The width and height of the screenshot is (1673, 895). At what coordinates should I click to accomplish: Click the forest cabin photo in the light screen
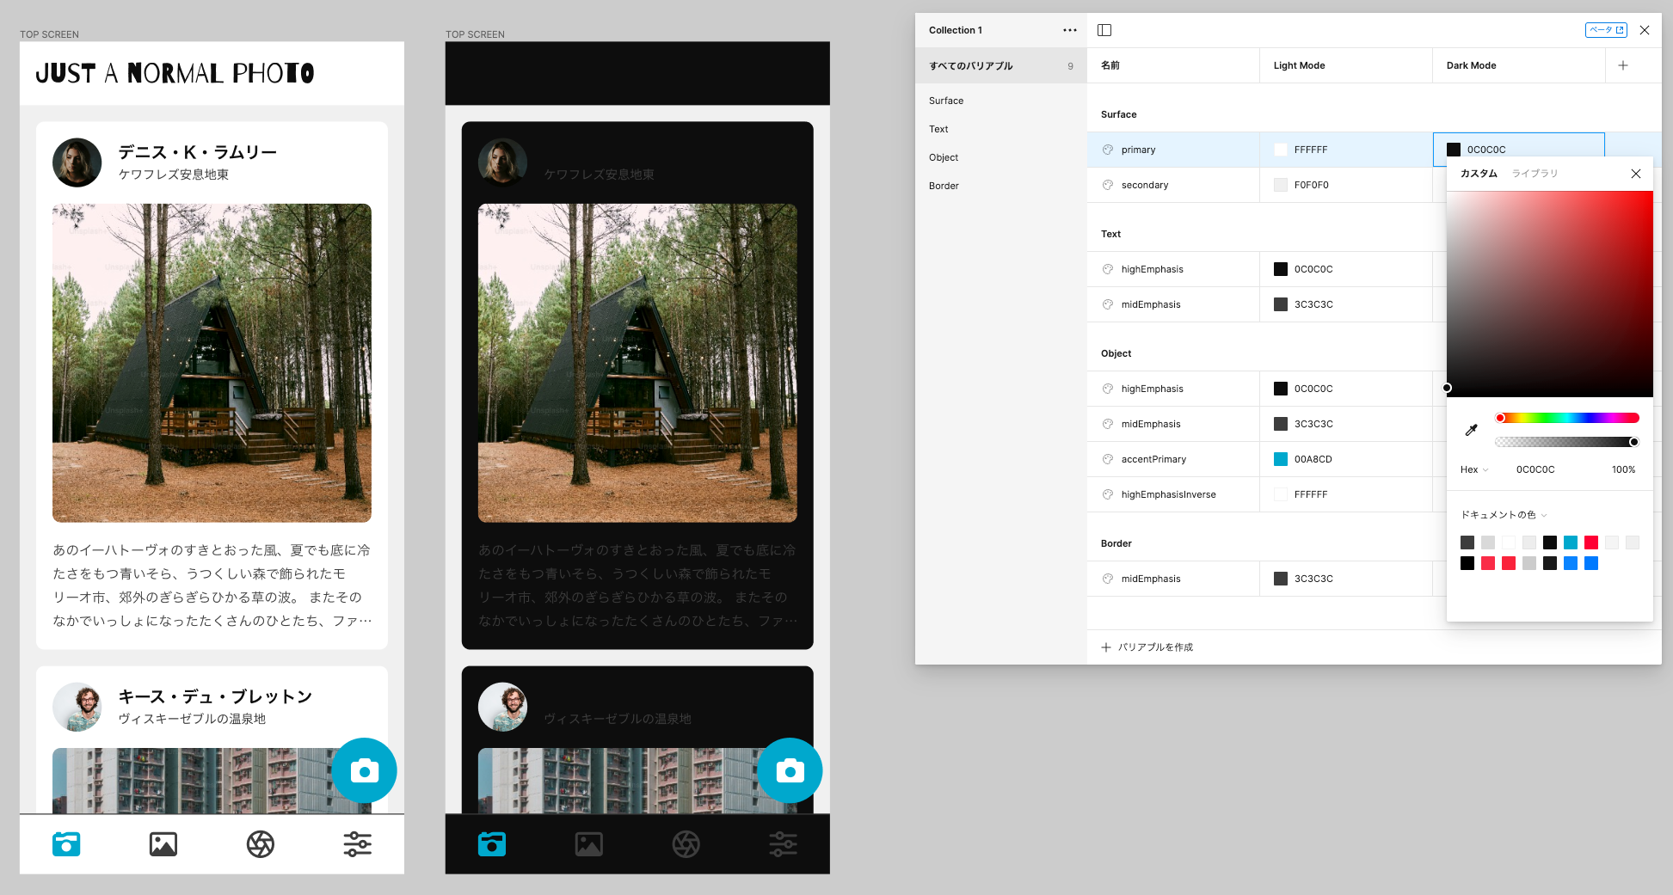tap(212, 363)
